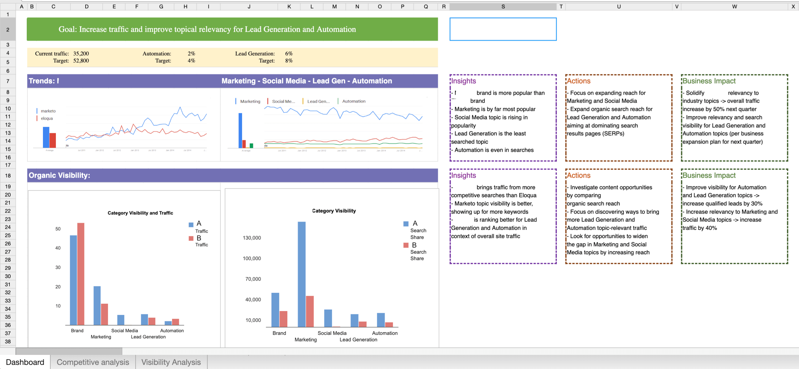Click the top Business Impact box heading

[x=709, y=81]
